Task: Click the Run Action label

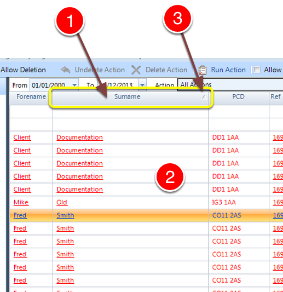Action: pos(228,70)
